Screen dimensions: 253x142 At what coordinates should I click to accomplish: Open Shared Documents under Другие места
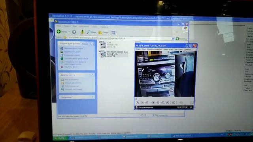[x=71, y=83]
